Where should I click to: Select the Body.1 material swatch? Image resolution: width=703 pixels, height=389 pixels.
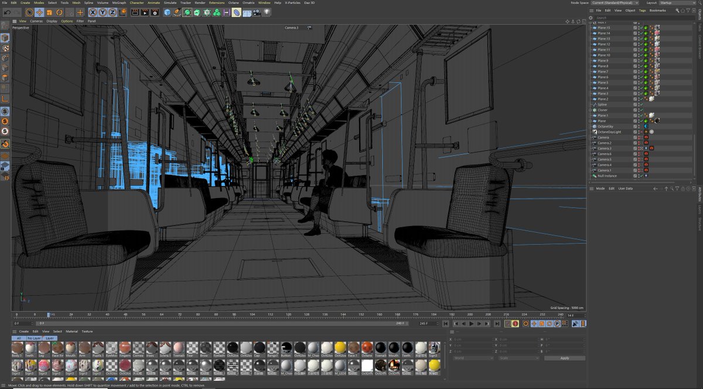16,349
